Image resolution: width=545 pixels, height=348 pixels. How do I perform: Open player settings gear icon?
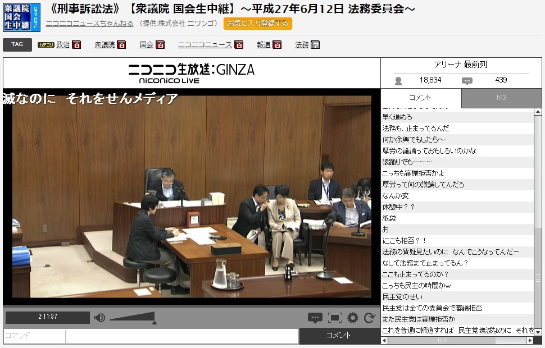(352, 318)
